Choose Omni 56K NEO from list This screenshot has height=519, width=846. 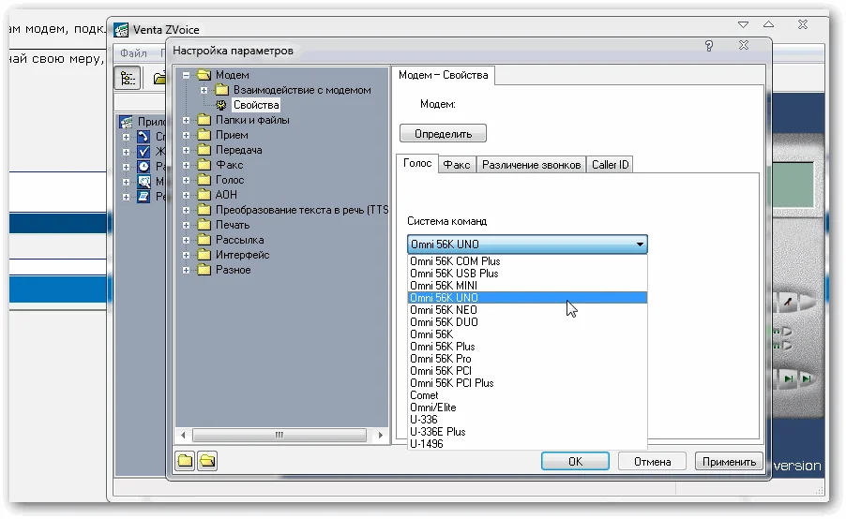tap(527, 310)
